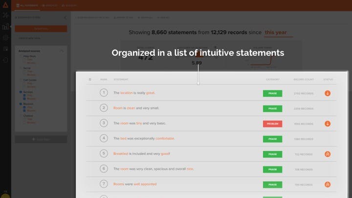
Task: Sort by the Category column header
Action: pos(273,80)
